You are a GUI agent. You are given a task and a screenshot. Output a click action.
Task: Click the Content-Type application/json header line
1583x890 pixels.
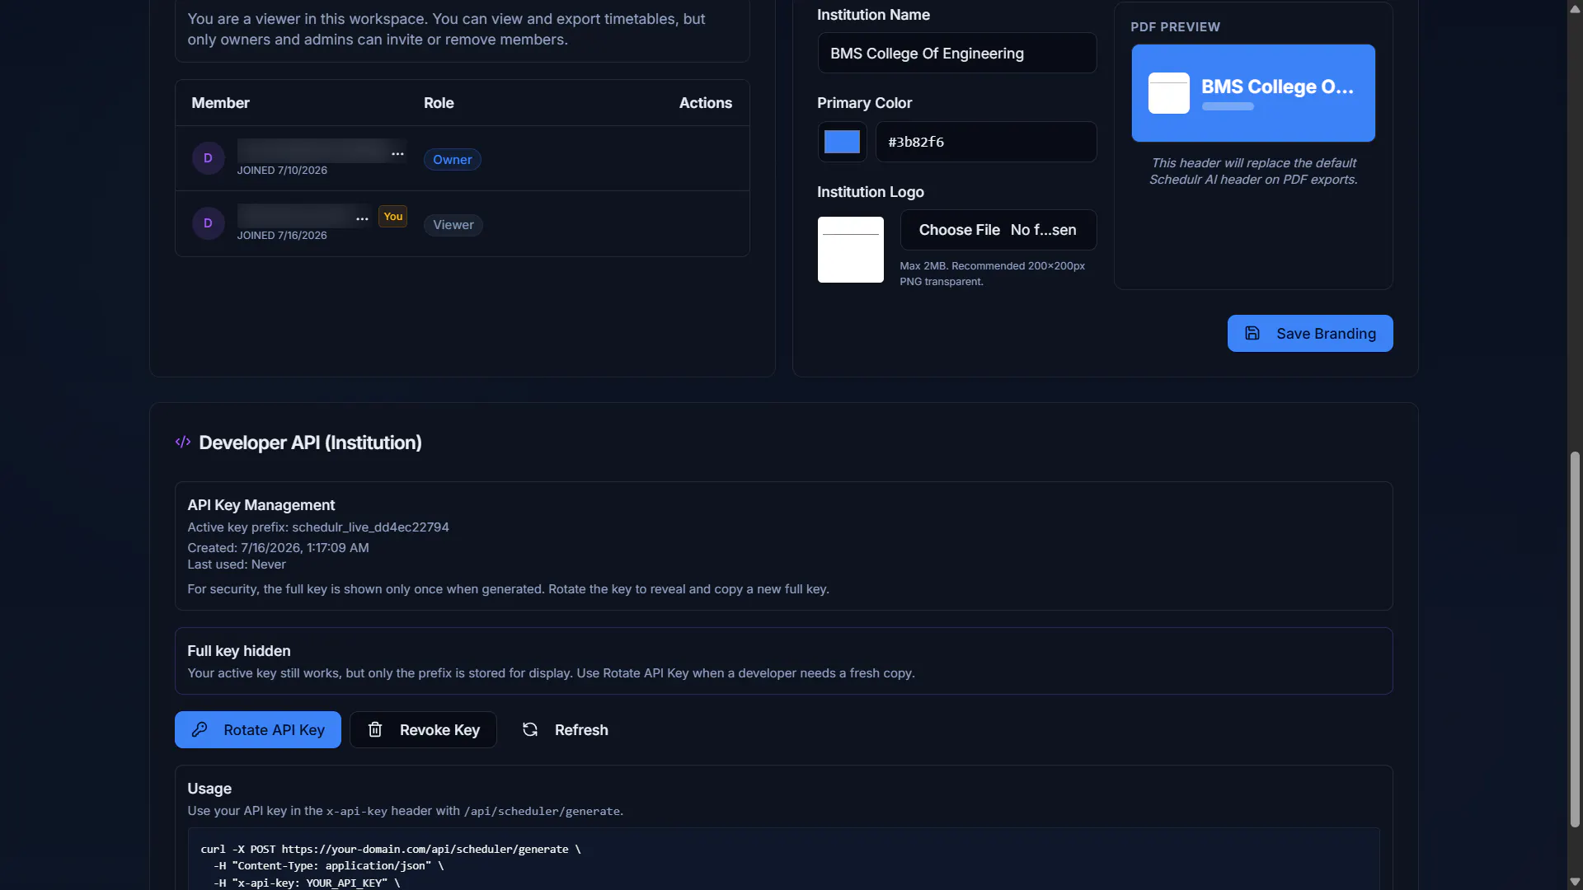coord(328,866)
